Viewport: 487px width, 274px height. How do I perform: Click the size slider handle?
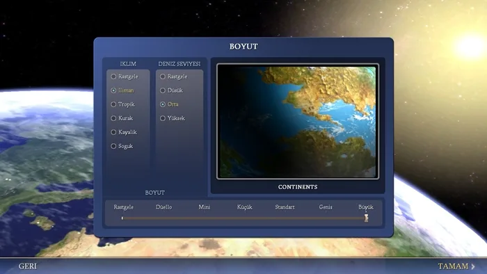click(366, 218)
